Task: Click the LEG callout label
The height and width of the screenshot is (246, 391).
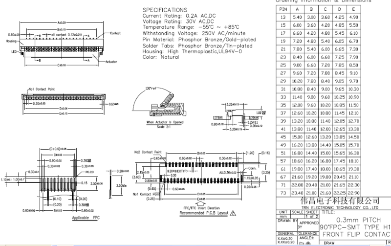Action: 14,52
